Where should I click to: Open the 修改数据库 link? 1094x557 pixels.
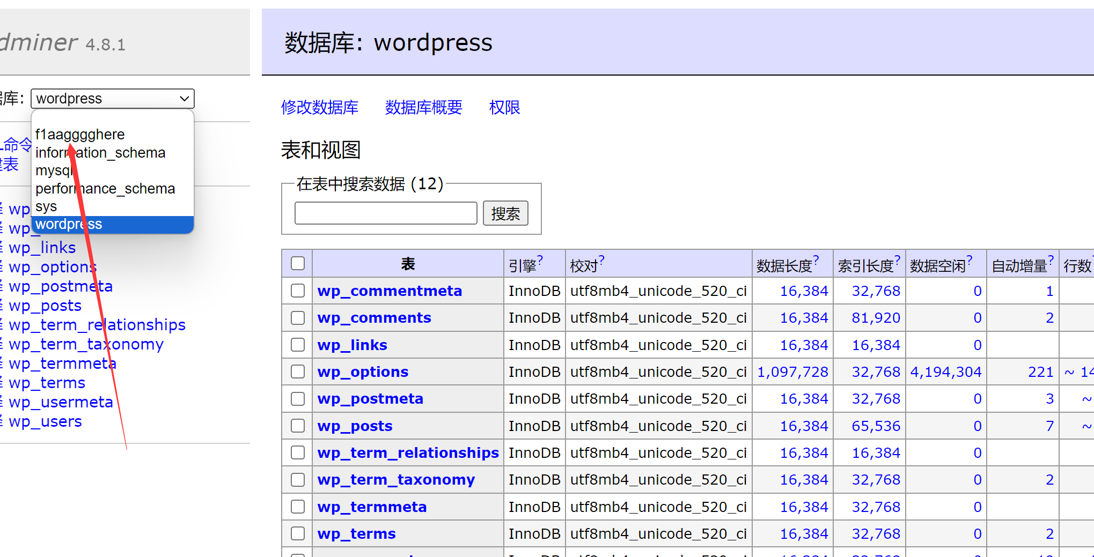tap(320, 107)
